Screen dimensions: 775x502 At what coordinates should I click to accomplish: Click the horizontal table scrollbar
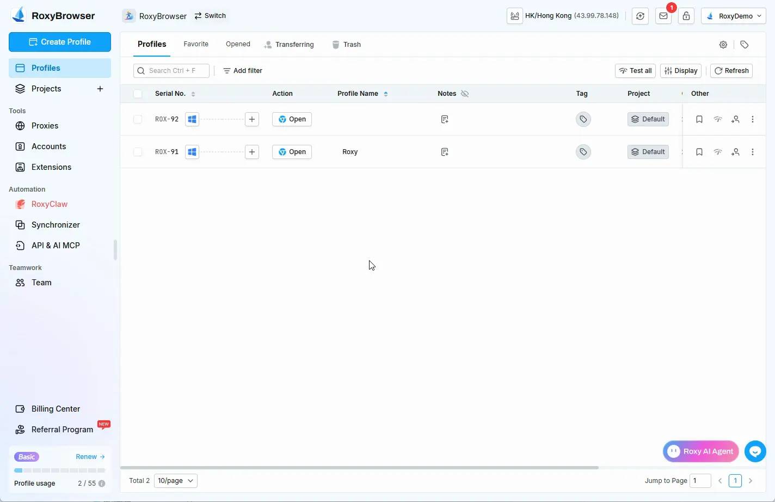click(x=359, y=468)
